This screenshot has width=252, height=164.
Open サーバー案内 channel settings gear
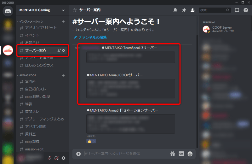64,50
